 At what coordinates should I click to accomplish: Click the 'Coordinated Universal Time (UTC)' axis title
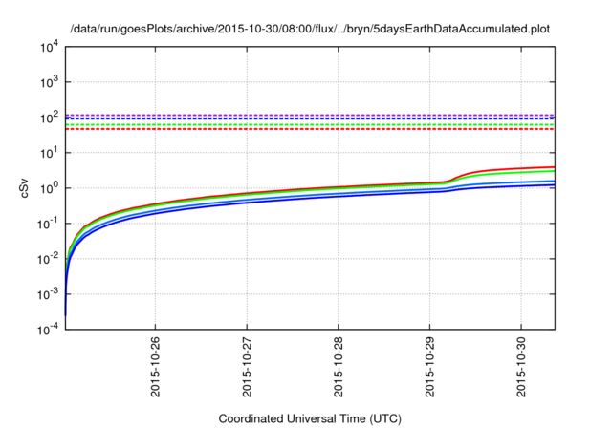pos(310,418)
